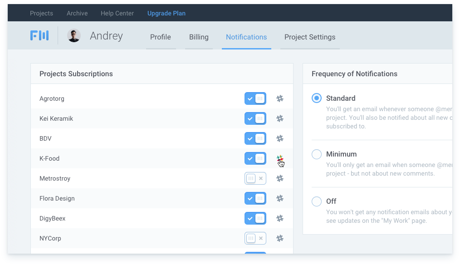Screen dimensions: 460x265
Task: Turn off the K-Food notification switch
Action: [x=255, y=158]
